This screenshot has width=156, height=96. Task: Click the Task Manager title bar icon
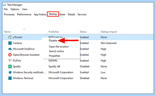click(x=4, y=5)
